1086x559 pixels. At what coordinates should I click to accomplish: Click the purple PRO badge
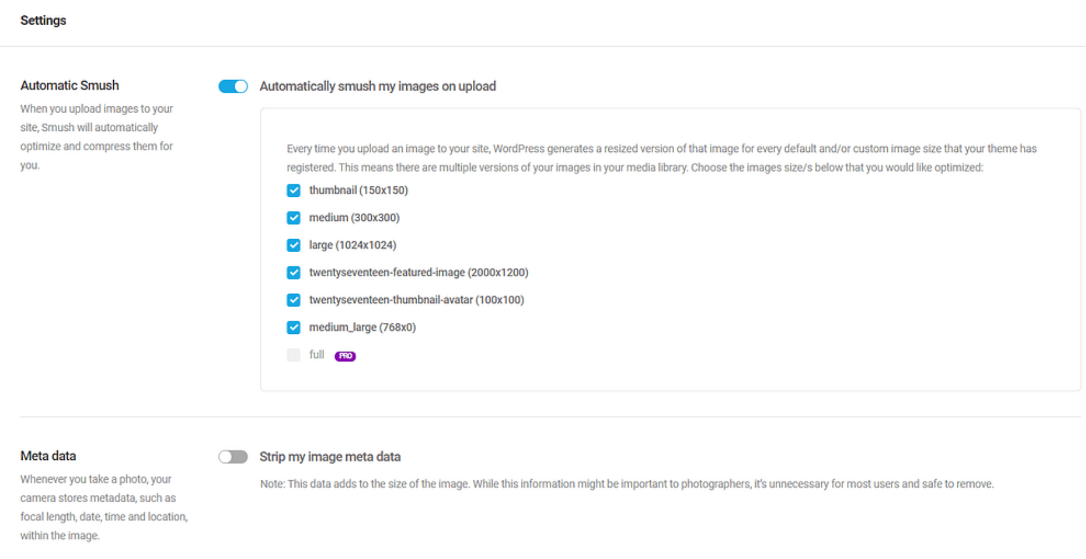click(x=345, y=356)
